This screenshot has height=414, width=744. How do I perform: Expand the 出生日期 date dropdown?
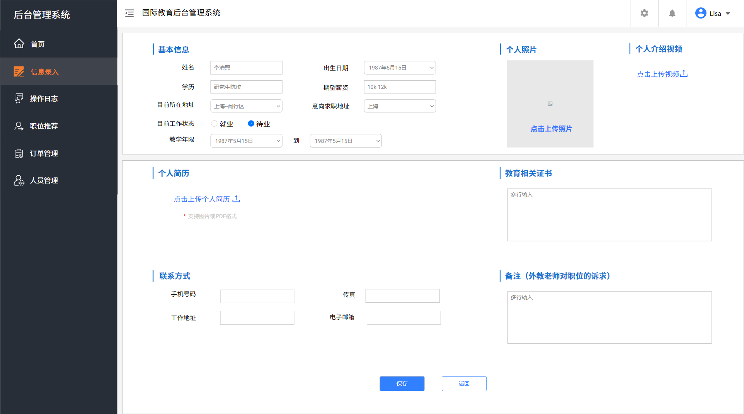click(400, 68)
